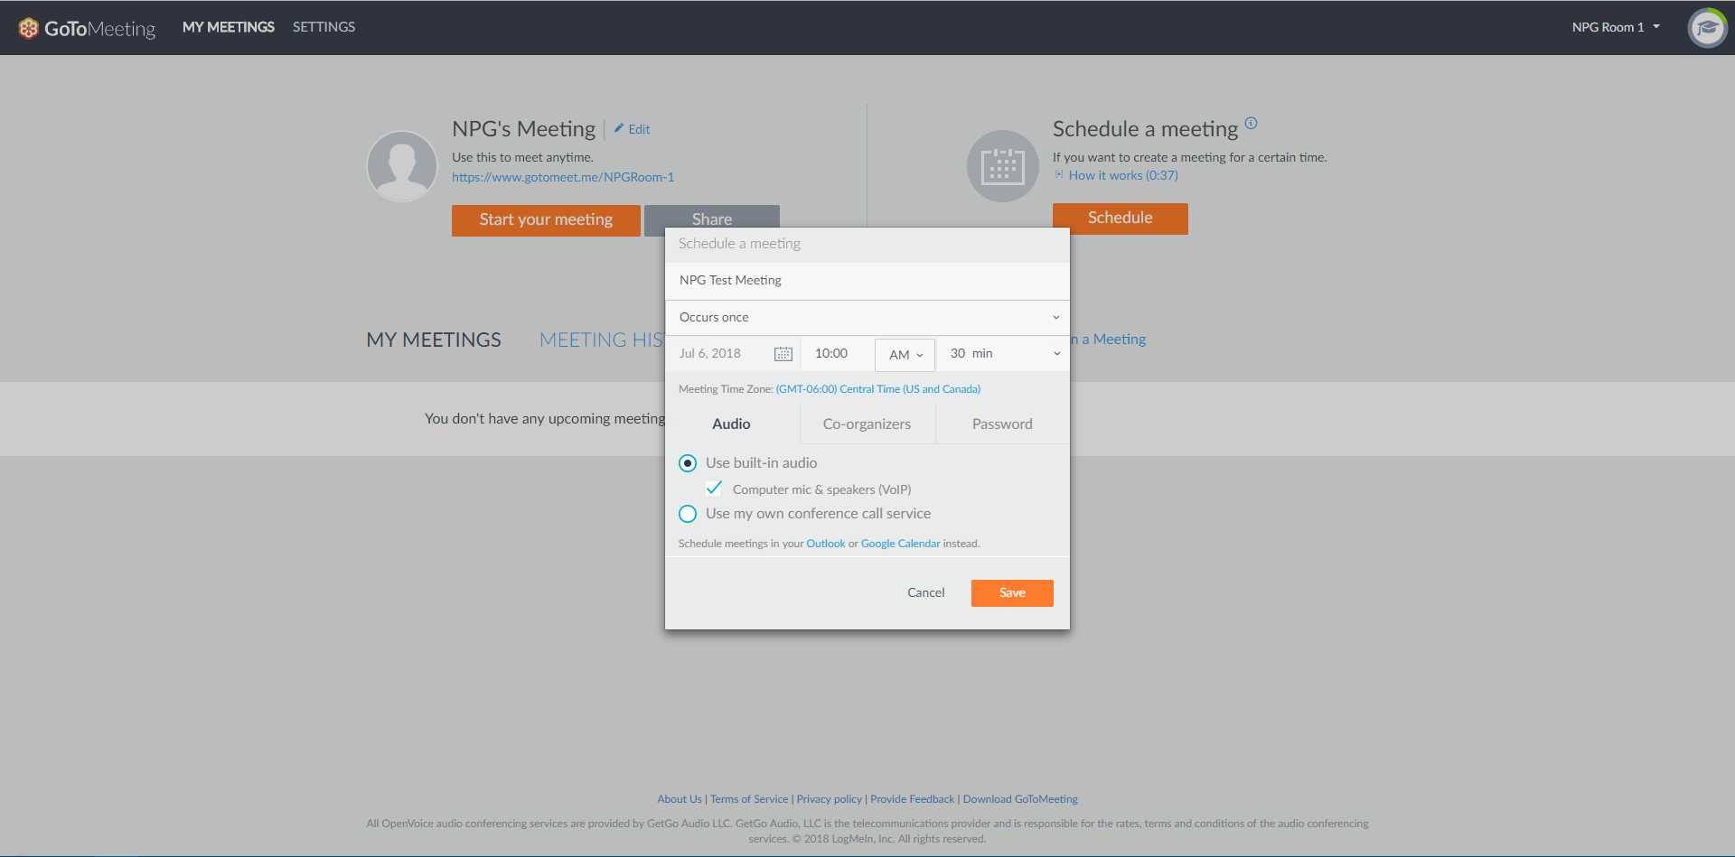Click the video icon beside How it works
1735x857 pixels.
[x=1059, y=175]
